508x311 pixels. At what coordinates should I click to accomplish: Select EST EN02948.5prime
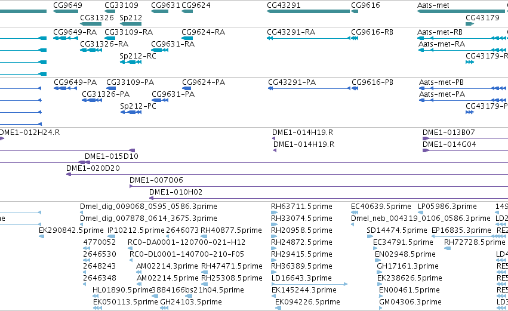405,254
